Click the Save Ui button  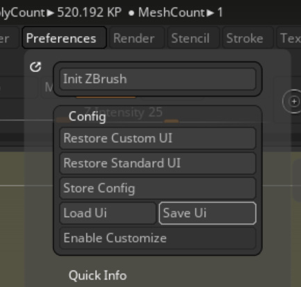pos(208,213)
